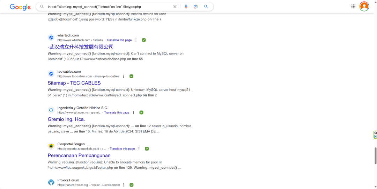The height and width of the screenshot is (189, 377).
Task: Open Google Lens image search
Action: point(196,7)
